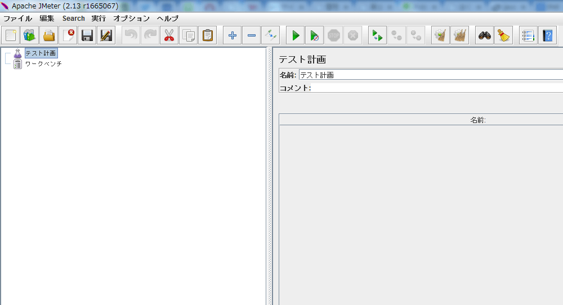Click Start no pauses icon
The height and width of the screenshot is (305, 563).
[315, 36]
